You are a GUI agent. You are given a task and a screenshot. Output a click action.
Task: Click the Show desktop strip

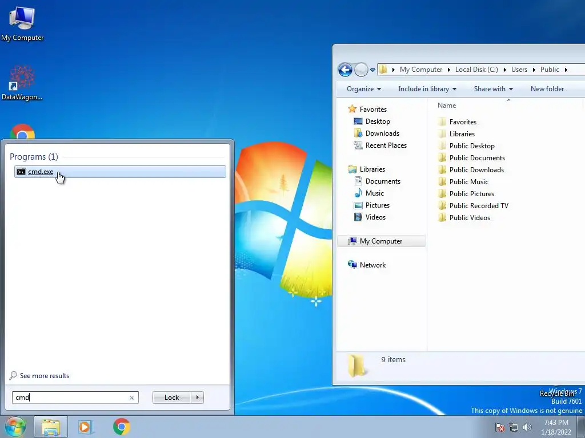click(x=581, y=427)
